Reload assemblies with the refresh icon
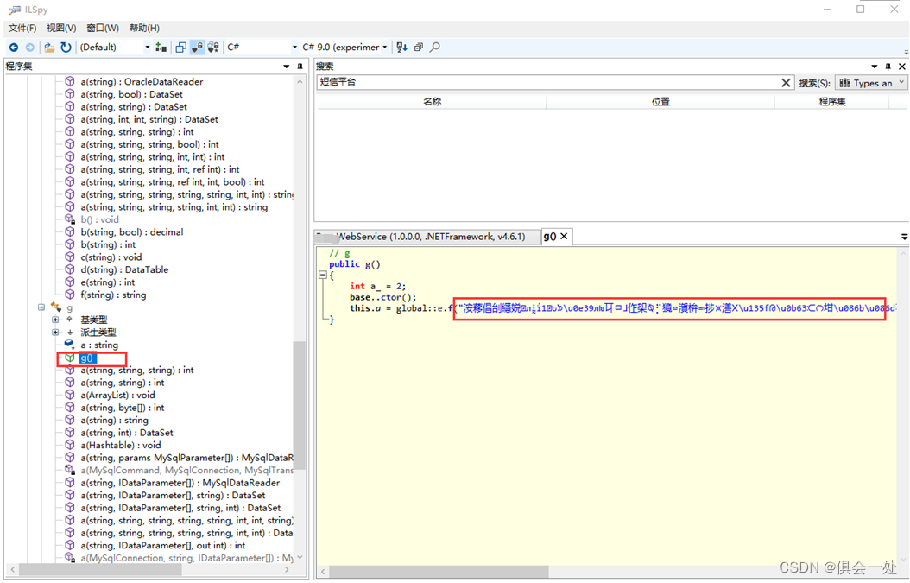 66,48
